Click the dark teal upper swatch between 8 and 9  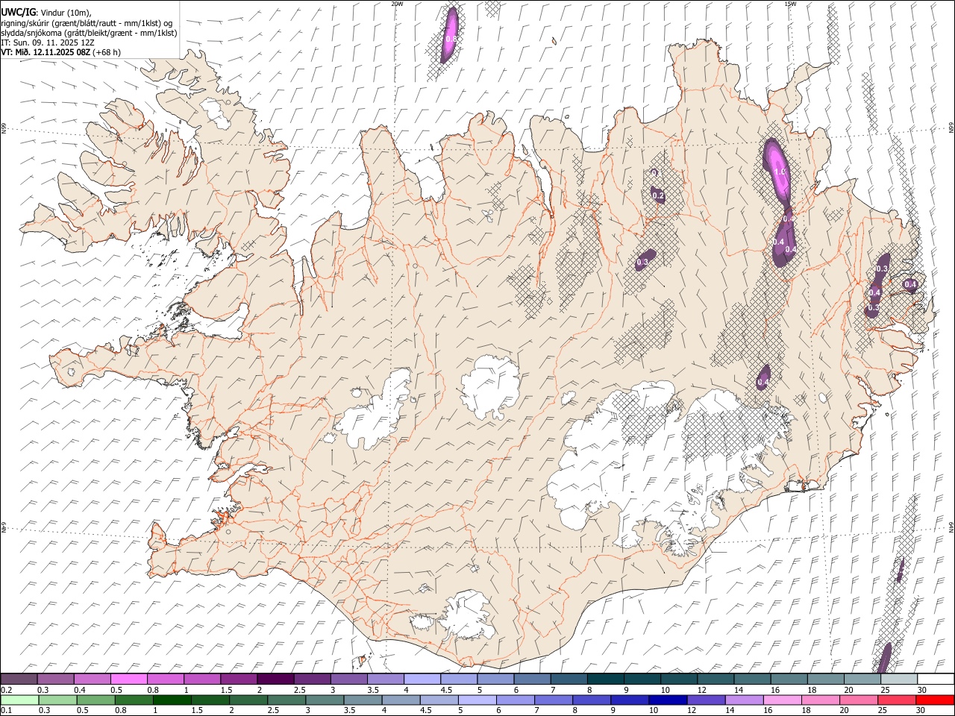(605, 679)
